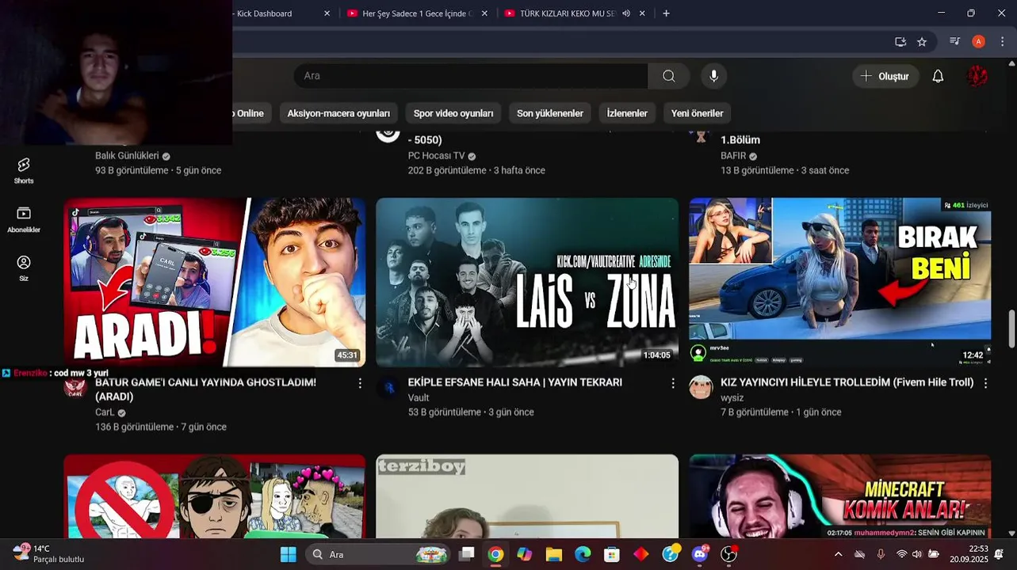Show hidden system tray icons

pos(838,554)
